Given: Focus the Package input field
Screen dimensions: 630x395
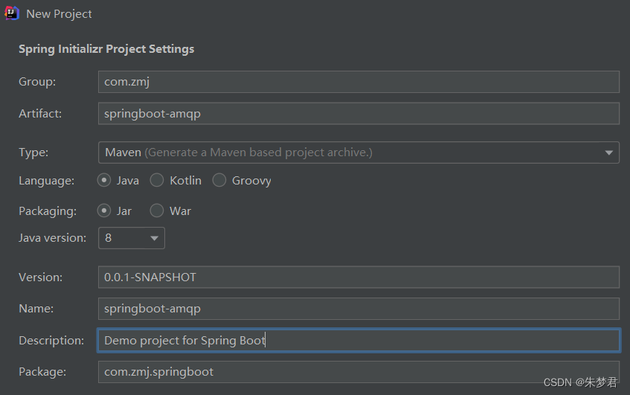Looking at the screenshot, I should pos(359,371).
